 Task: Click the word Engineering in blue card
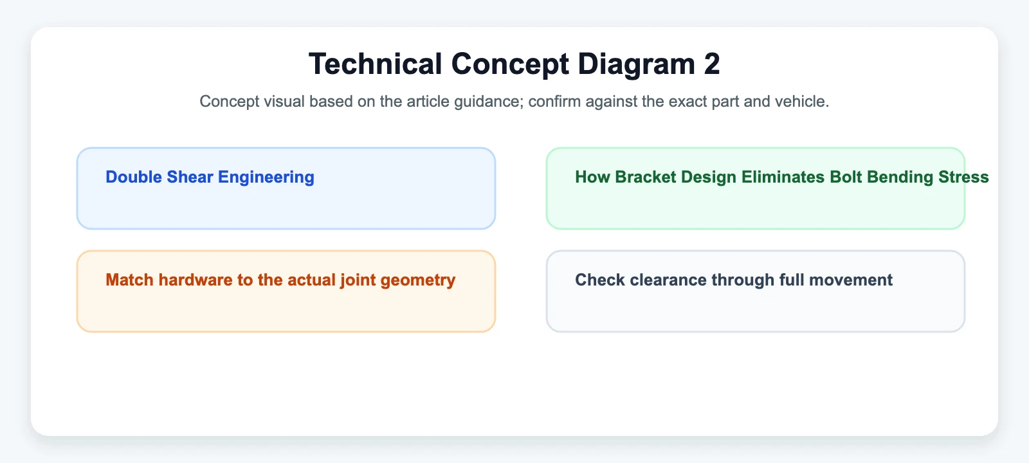(x=266, y=177)
